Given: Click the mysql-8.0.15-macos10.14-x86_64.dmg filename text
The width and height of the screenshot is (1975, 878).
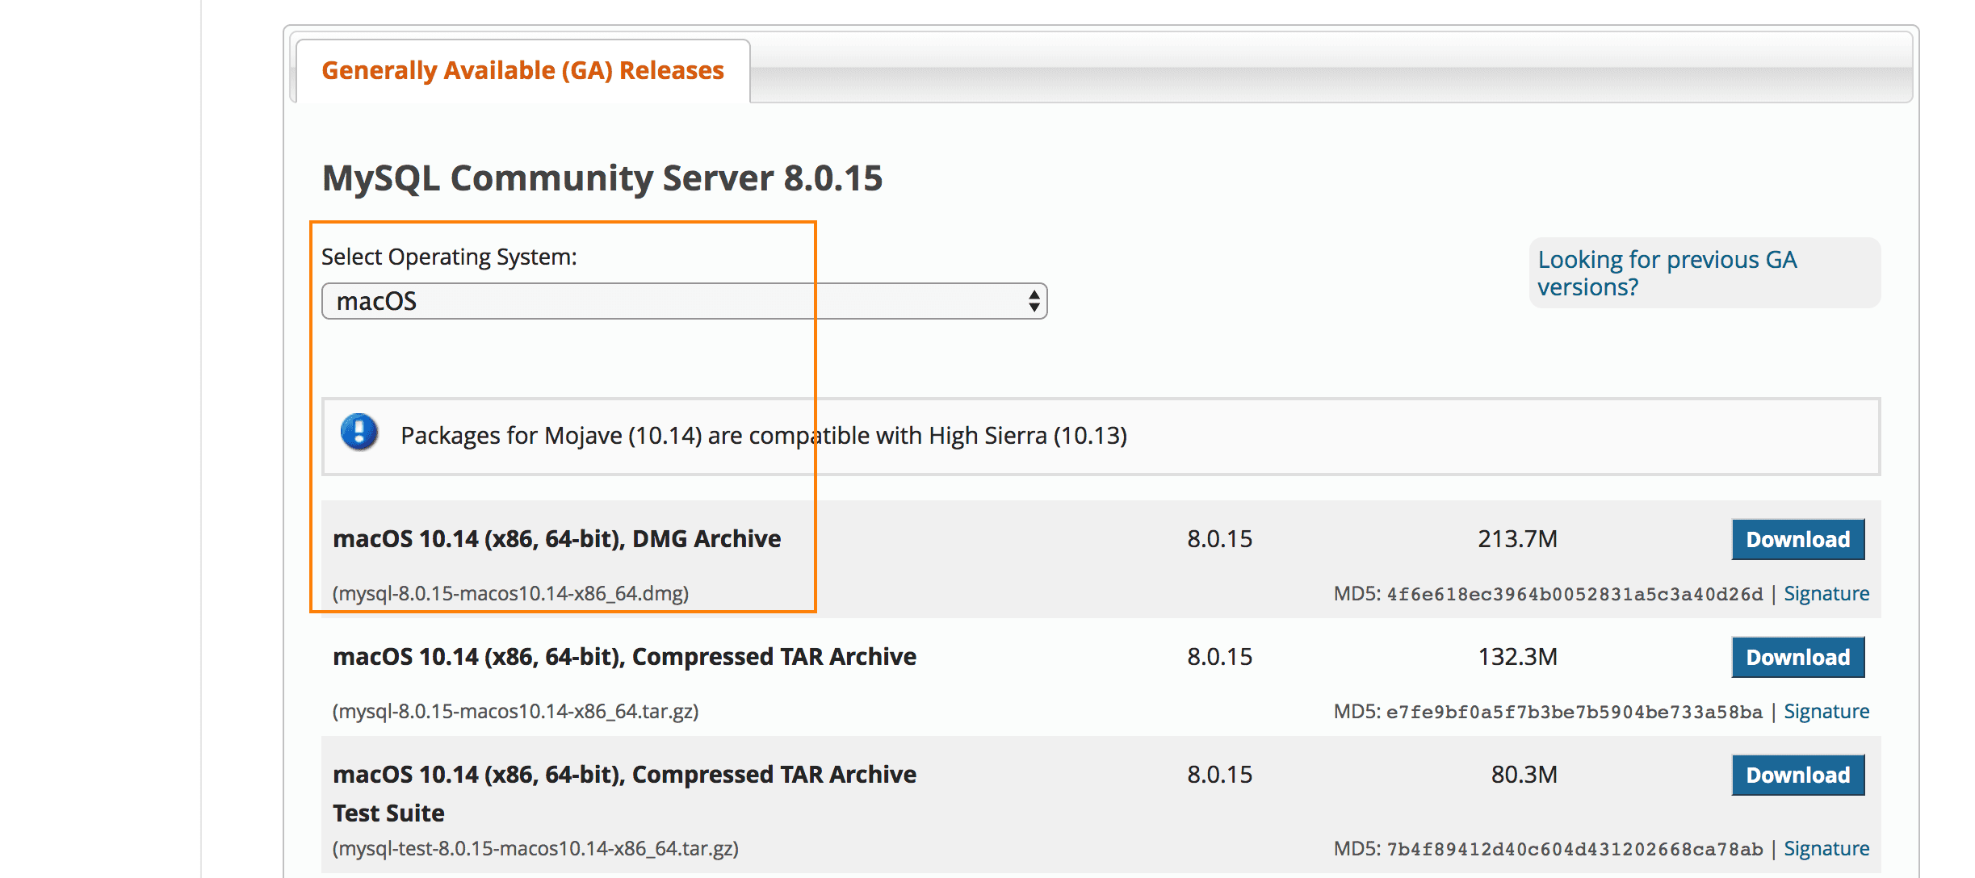Looking at the screenshot, I should pos(510,594).
